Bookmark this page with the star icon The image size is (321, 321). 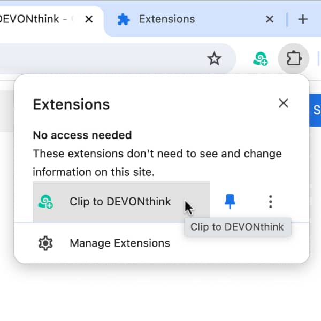pyautogui.click(x=214, y=58)
